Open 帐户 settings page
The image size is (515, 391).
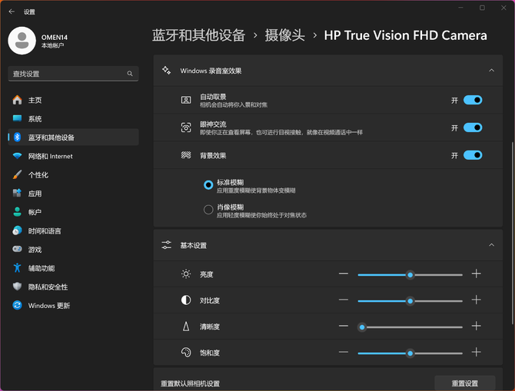coord(73,212)
